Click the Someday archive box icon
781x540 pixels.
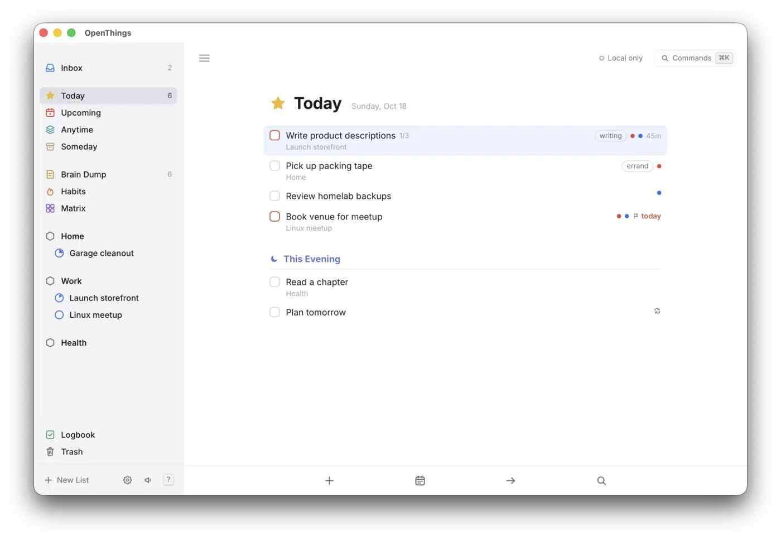tap(50, 147)
